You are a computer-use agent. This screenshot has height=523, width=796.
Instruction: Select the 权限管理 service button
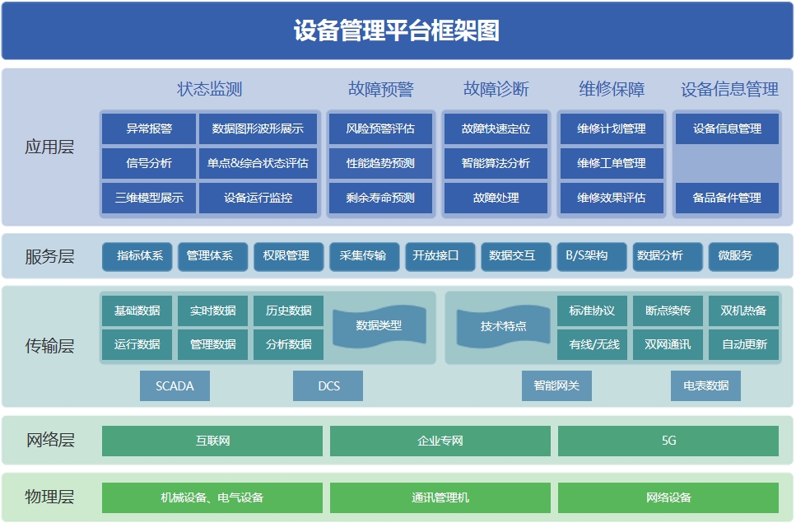pyautogui.click(x=286, y=256)
